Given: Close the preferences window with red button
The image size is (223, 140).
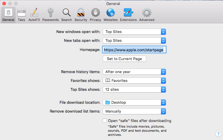Looking at the screenshot, I should 4,4.
